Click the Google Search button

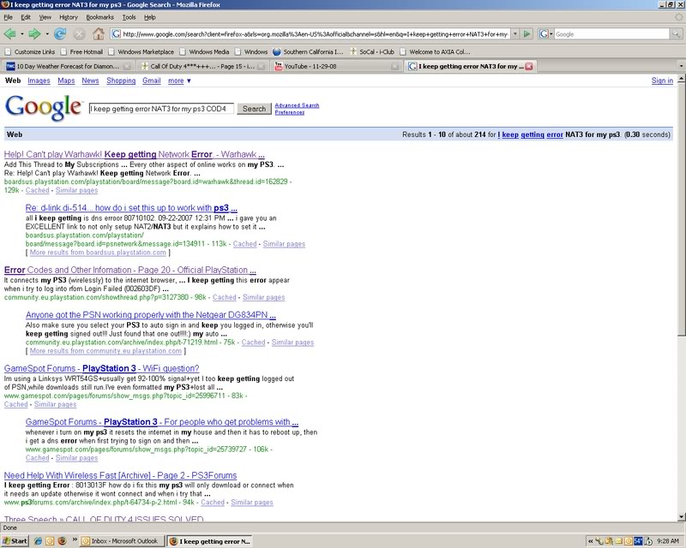tap(253, 109)
